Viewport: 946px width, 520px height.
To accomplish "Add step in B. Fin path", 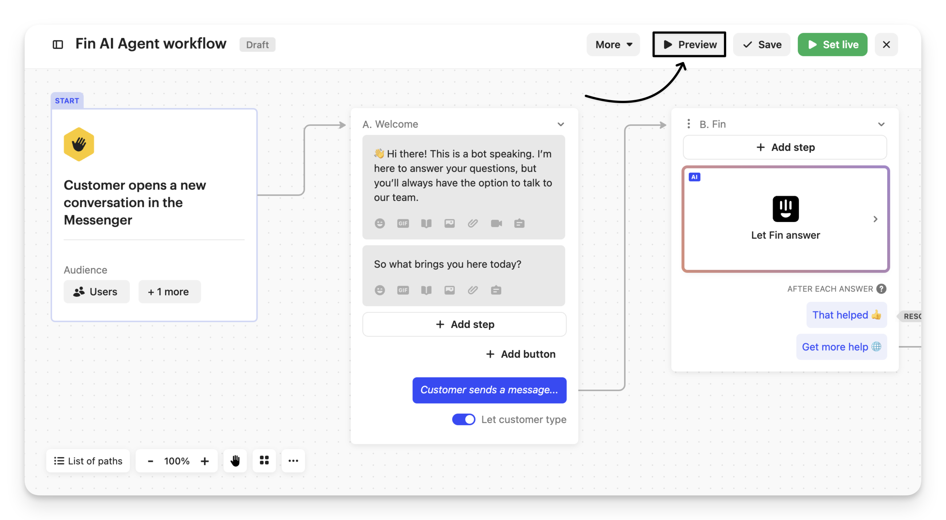I will pyautogui.click(x=785, y=147).
